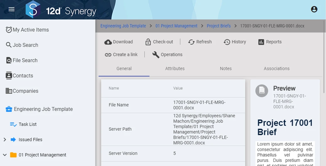Select Engineering Job Template in sidebar
The image size is (326, 166).
44,109
